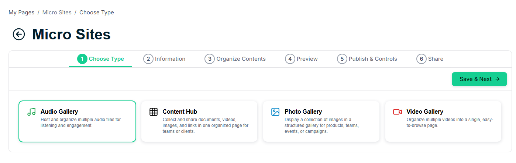Click the step 1 circle icon
This screenshot has width=516, height=163.
82,59
